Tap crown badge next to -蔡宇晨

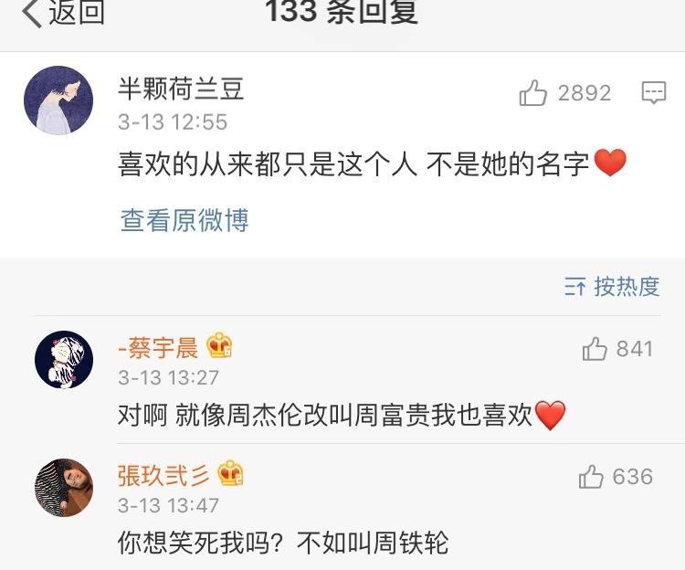219,345
